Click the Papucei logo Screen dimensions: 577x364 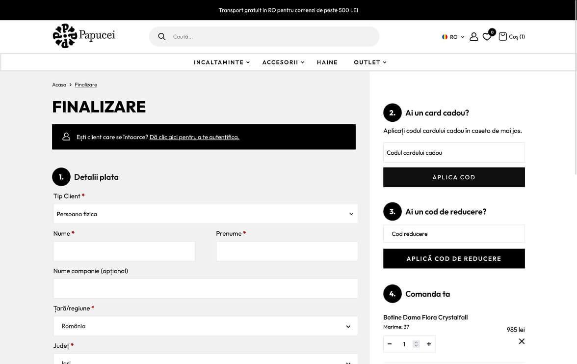pyautogui.click(x=84, y=36)
